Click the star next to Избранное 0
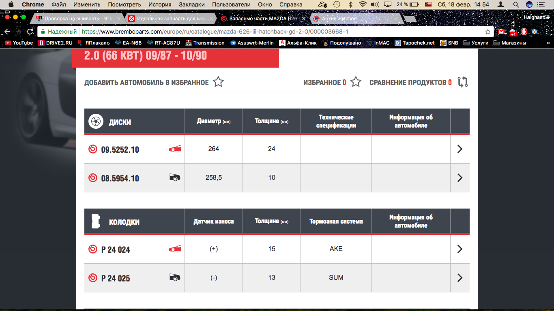The image size is (554, 311). [x=356, y=82]
